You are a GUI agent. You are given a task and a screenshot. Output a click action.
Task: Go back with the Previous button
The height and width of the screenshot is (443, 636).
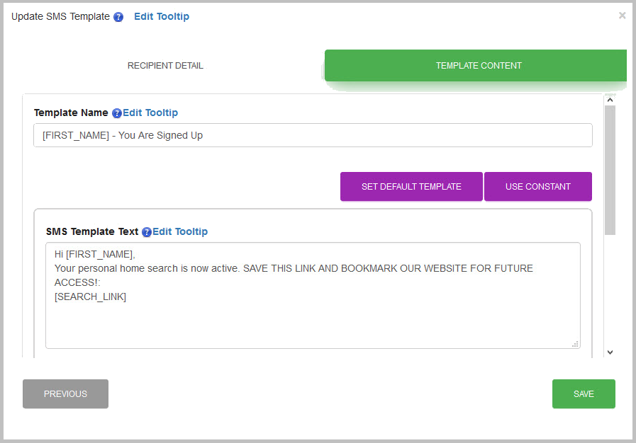click(65, 394)
